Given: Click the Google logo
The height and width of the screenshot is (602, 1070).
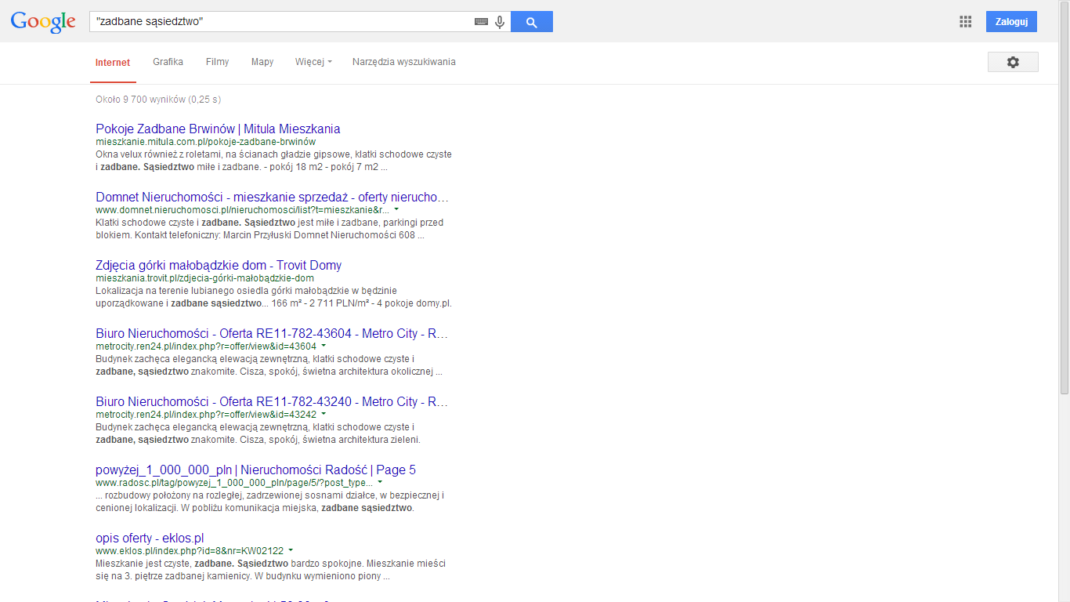Looking at the screenshot, I should tap(43, 22).
